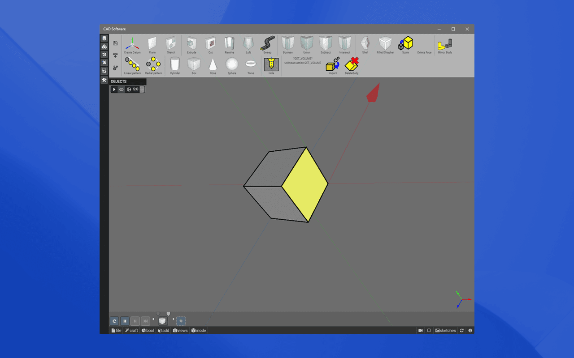The height and width of the screenshot is (358, 574).
Task: Open the history sidebar icon
Action: point(104,55)
